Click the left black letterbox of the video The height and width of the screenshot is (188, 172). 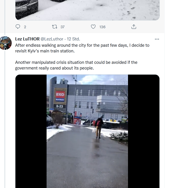coord(31,131)
